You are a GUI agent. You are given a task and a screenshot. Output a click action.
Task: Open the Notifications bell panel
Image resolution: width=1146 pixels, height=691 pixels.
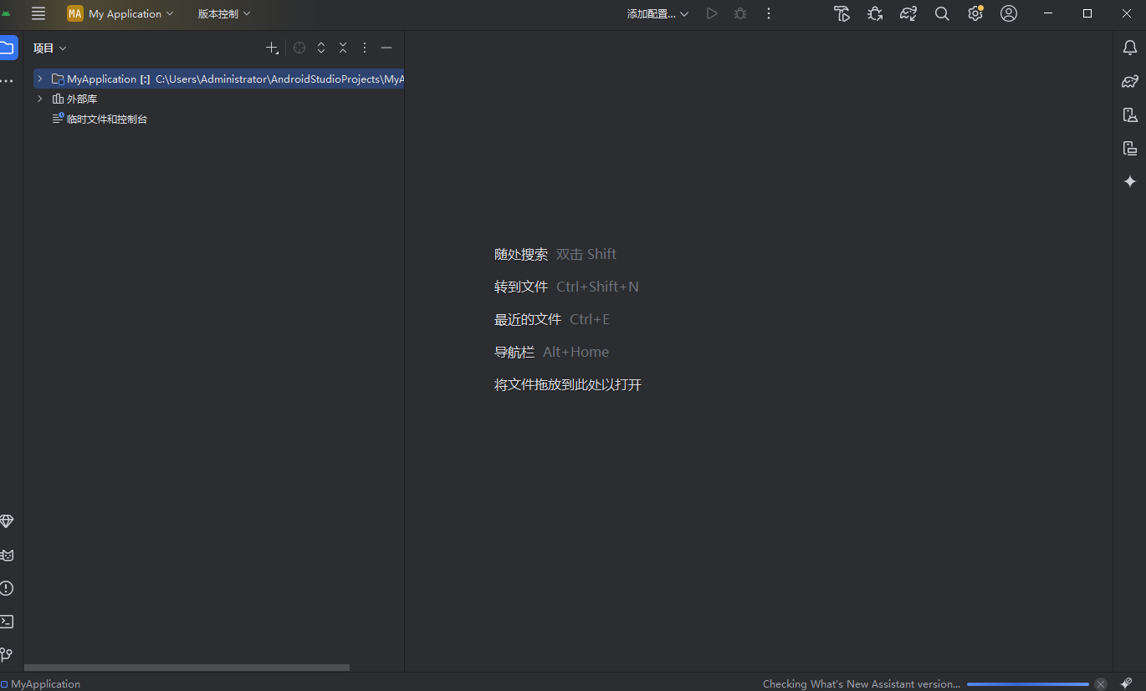[1130, 48]
